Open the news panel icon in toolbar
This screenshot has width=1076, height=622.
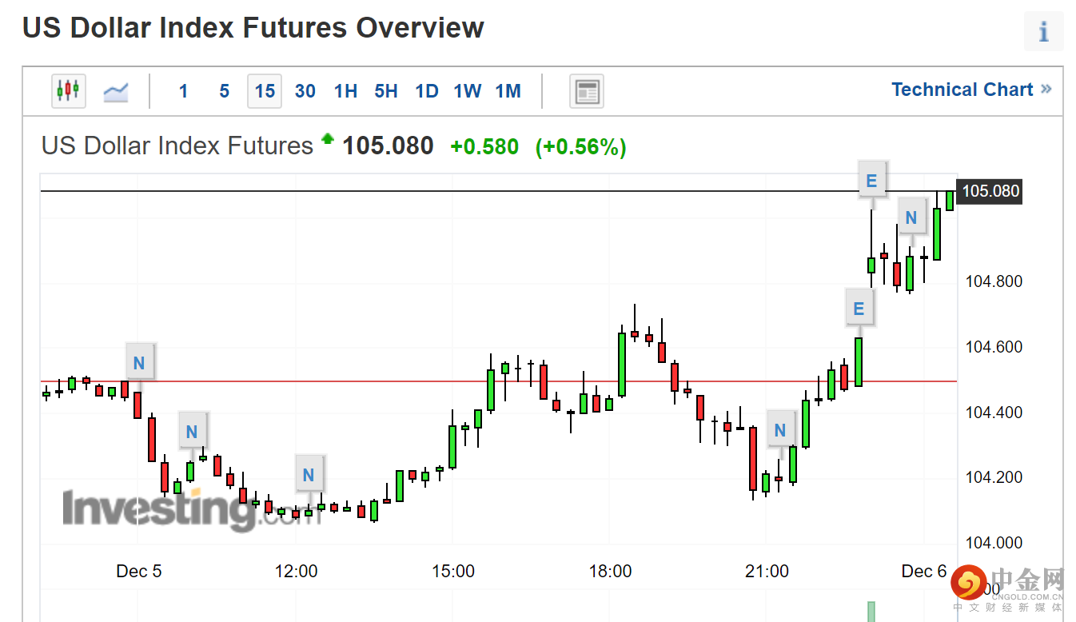[587, 91]
